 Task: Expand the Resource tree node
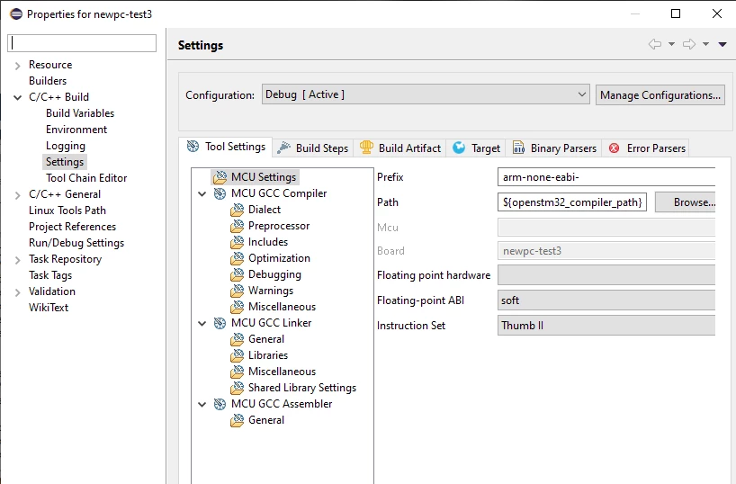tap(17, 66)
